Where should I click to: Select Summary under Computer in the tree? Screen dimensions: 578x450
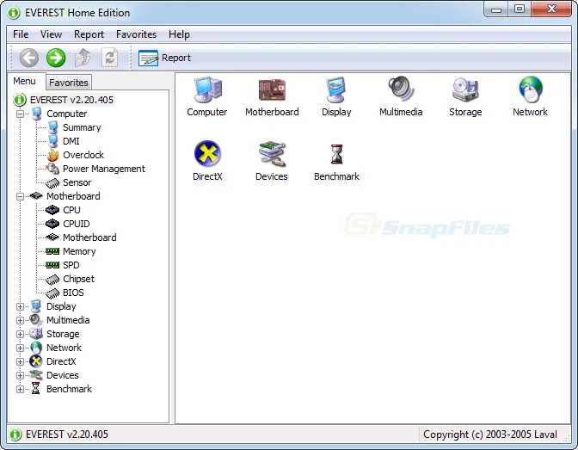click(82, 127)
